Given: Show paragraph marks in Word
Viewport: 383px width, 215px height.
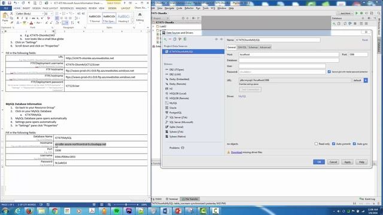Looking at the screenshot, I should tap(78, 23).
